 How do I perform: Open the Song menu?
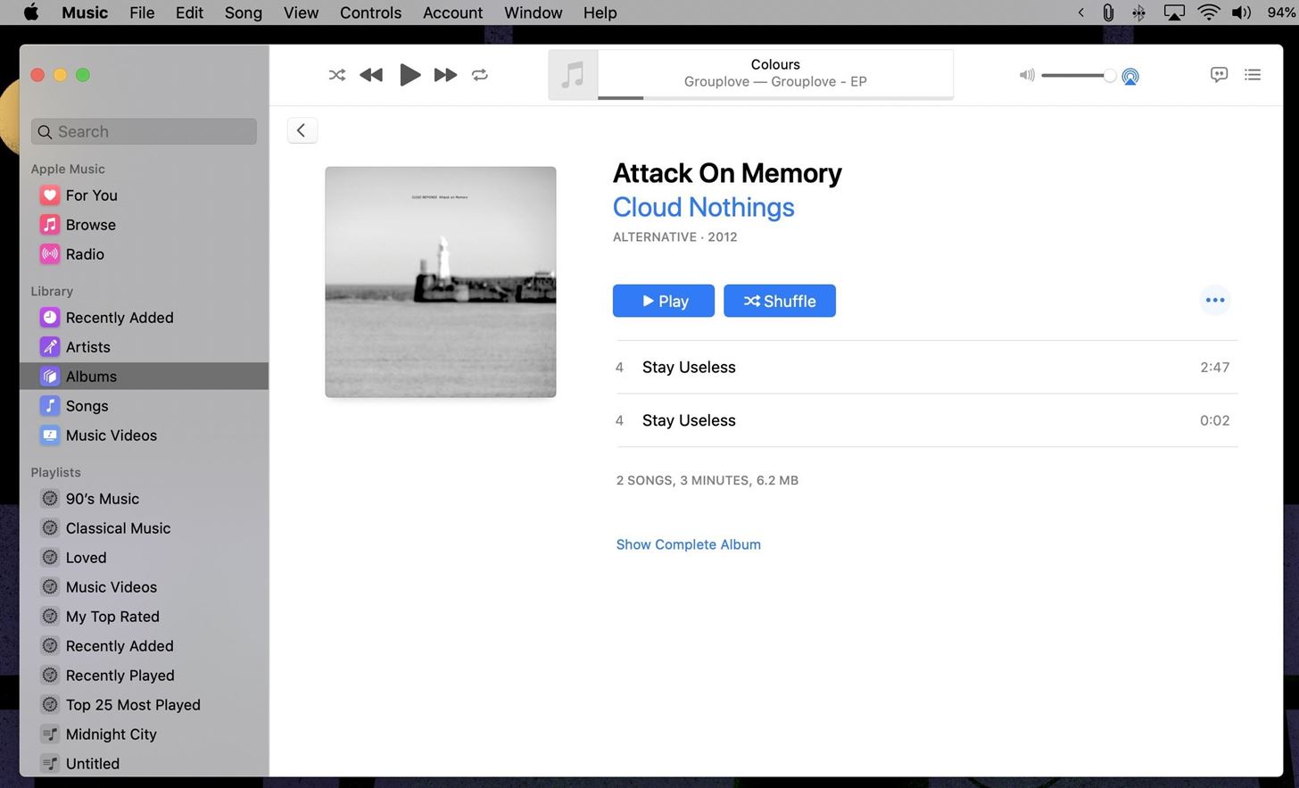point(244,12)
